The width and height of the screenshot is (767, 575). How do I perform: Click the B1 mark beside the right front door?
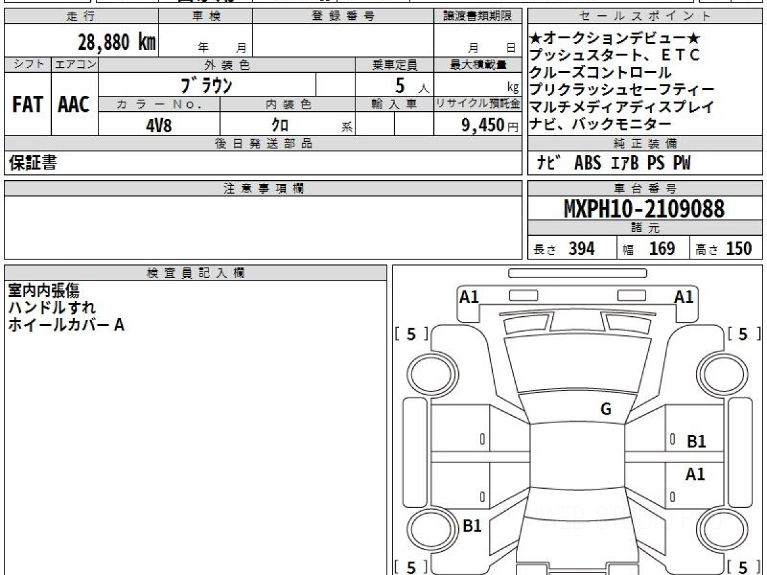[696, 441]
